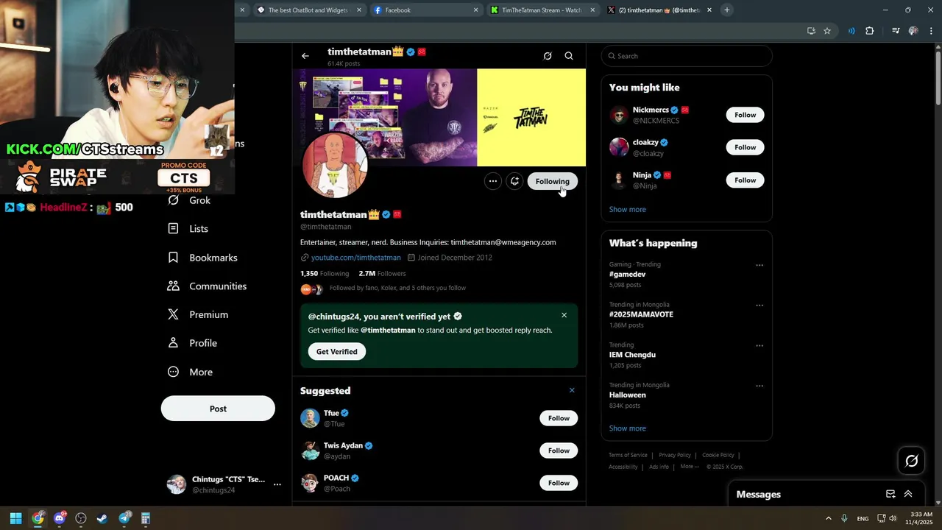Open Tfue's avatar in Suggested list
942x530 pixels.
coord(310,418)
